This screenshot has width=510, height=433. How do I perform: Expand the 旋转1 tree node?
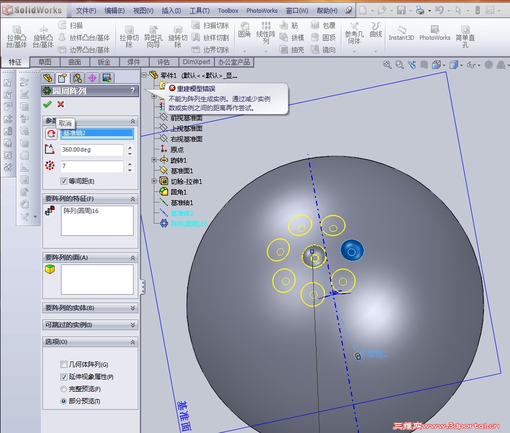click(x=154, y=160)
